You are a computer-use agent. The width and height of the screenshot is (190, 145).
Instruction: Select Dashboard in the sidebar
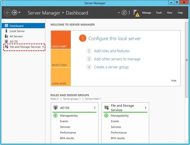tap(23, 26)
